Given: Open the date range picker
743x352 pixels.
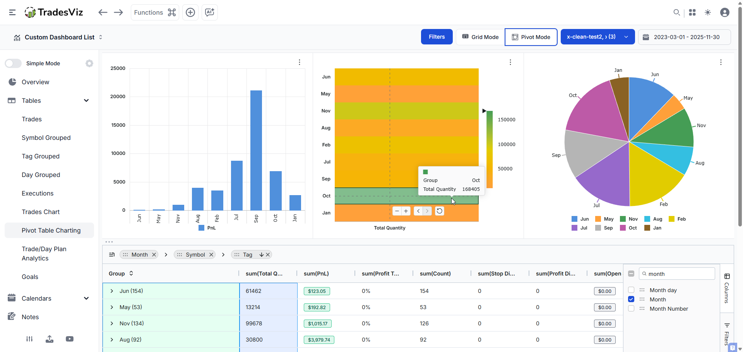Looking at the screenshot, I should tap(684, 37).
